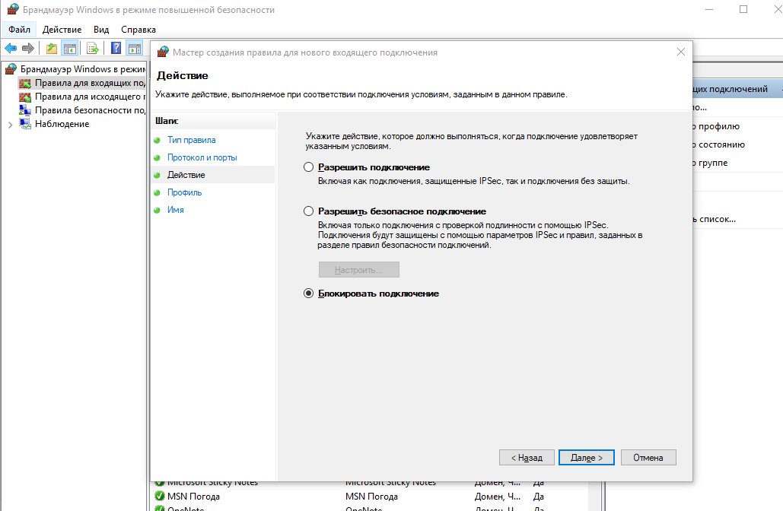
Task: Select the root Брандмауэр Windows tree item
Action: pos(82,69)
